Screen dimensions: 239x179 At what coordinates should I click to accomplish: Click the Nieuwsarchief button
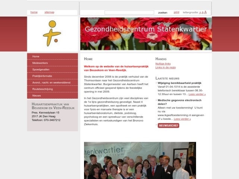pyautogui.click(x=168, y=126)
